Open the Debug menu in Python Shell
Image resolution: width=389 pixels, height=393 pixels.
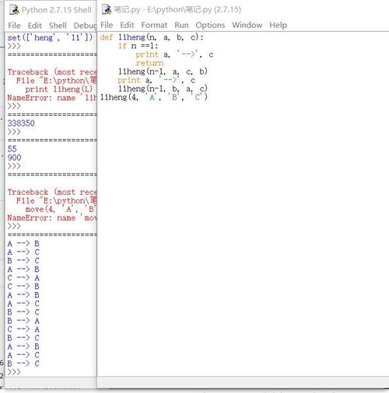[85, 26]
